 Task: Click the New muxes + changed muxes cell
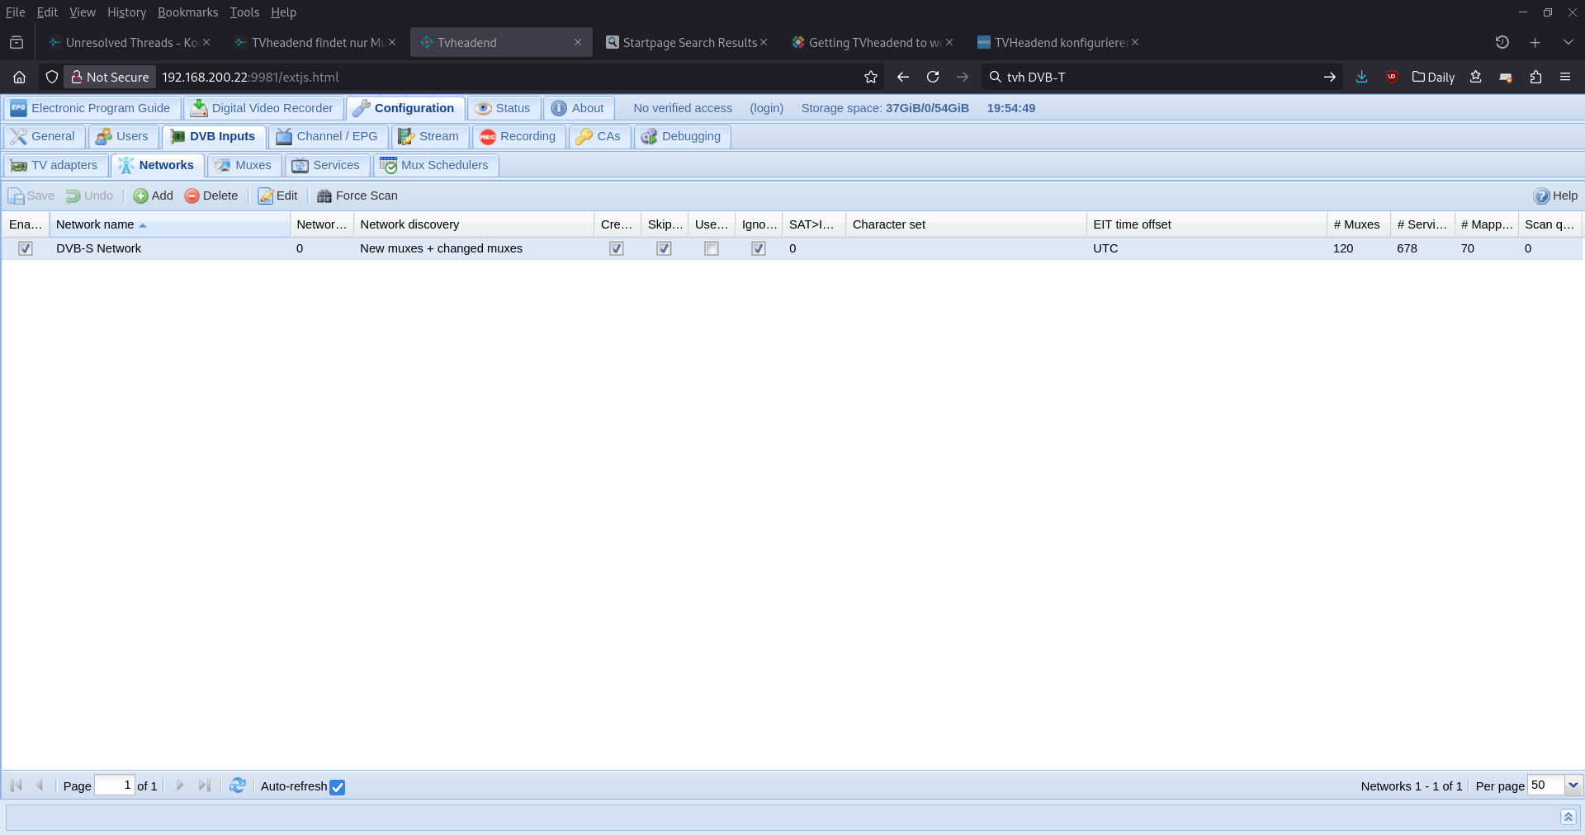click(441, 248)
